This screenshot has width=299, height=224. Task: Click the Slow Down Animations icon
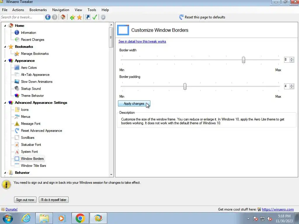(17, 82)
